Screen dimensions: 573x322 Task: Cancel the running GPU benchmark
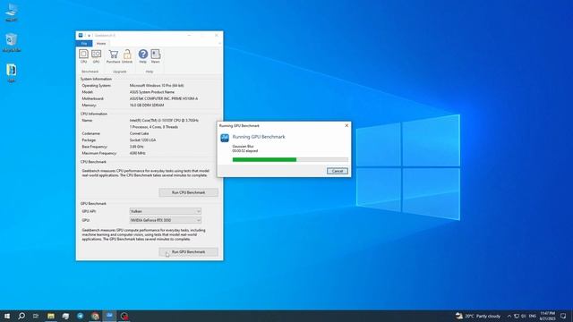pyautogui.click(x=338, y=171)
